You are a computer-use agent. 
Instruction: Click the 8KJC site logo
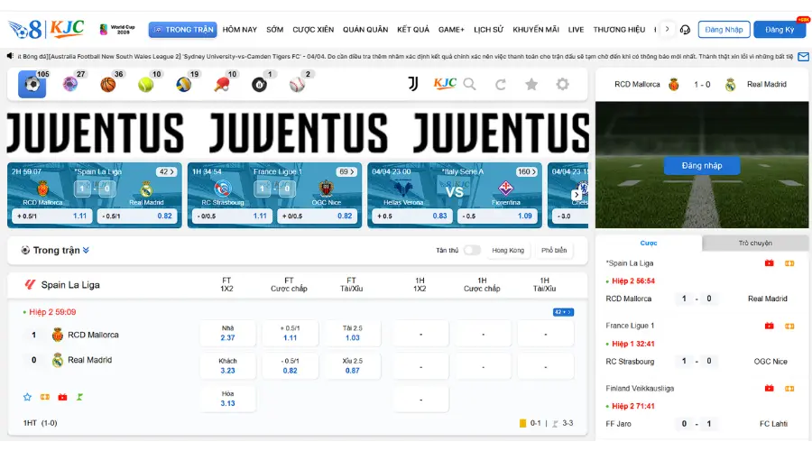pos(47,29)
